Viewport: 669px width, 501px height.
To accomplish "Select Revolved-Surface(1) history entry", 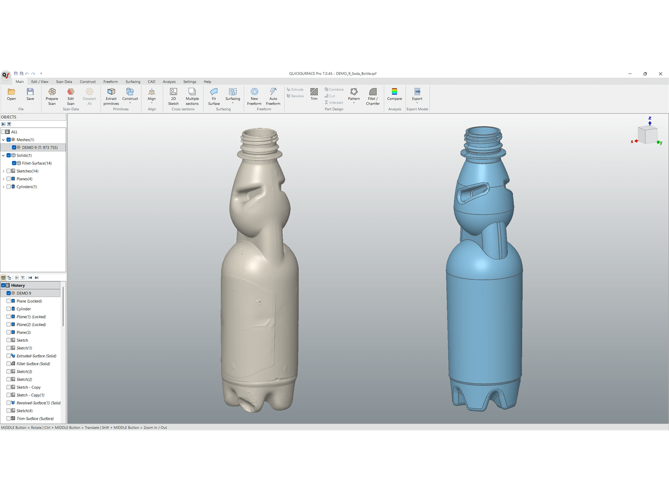I will pos(38,403).
